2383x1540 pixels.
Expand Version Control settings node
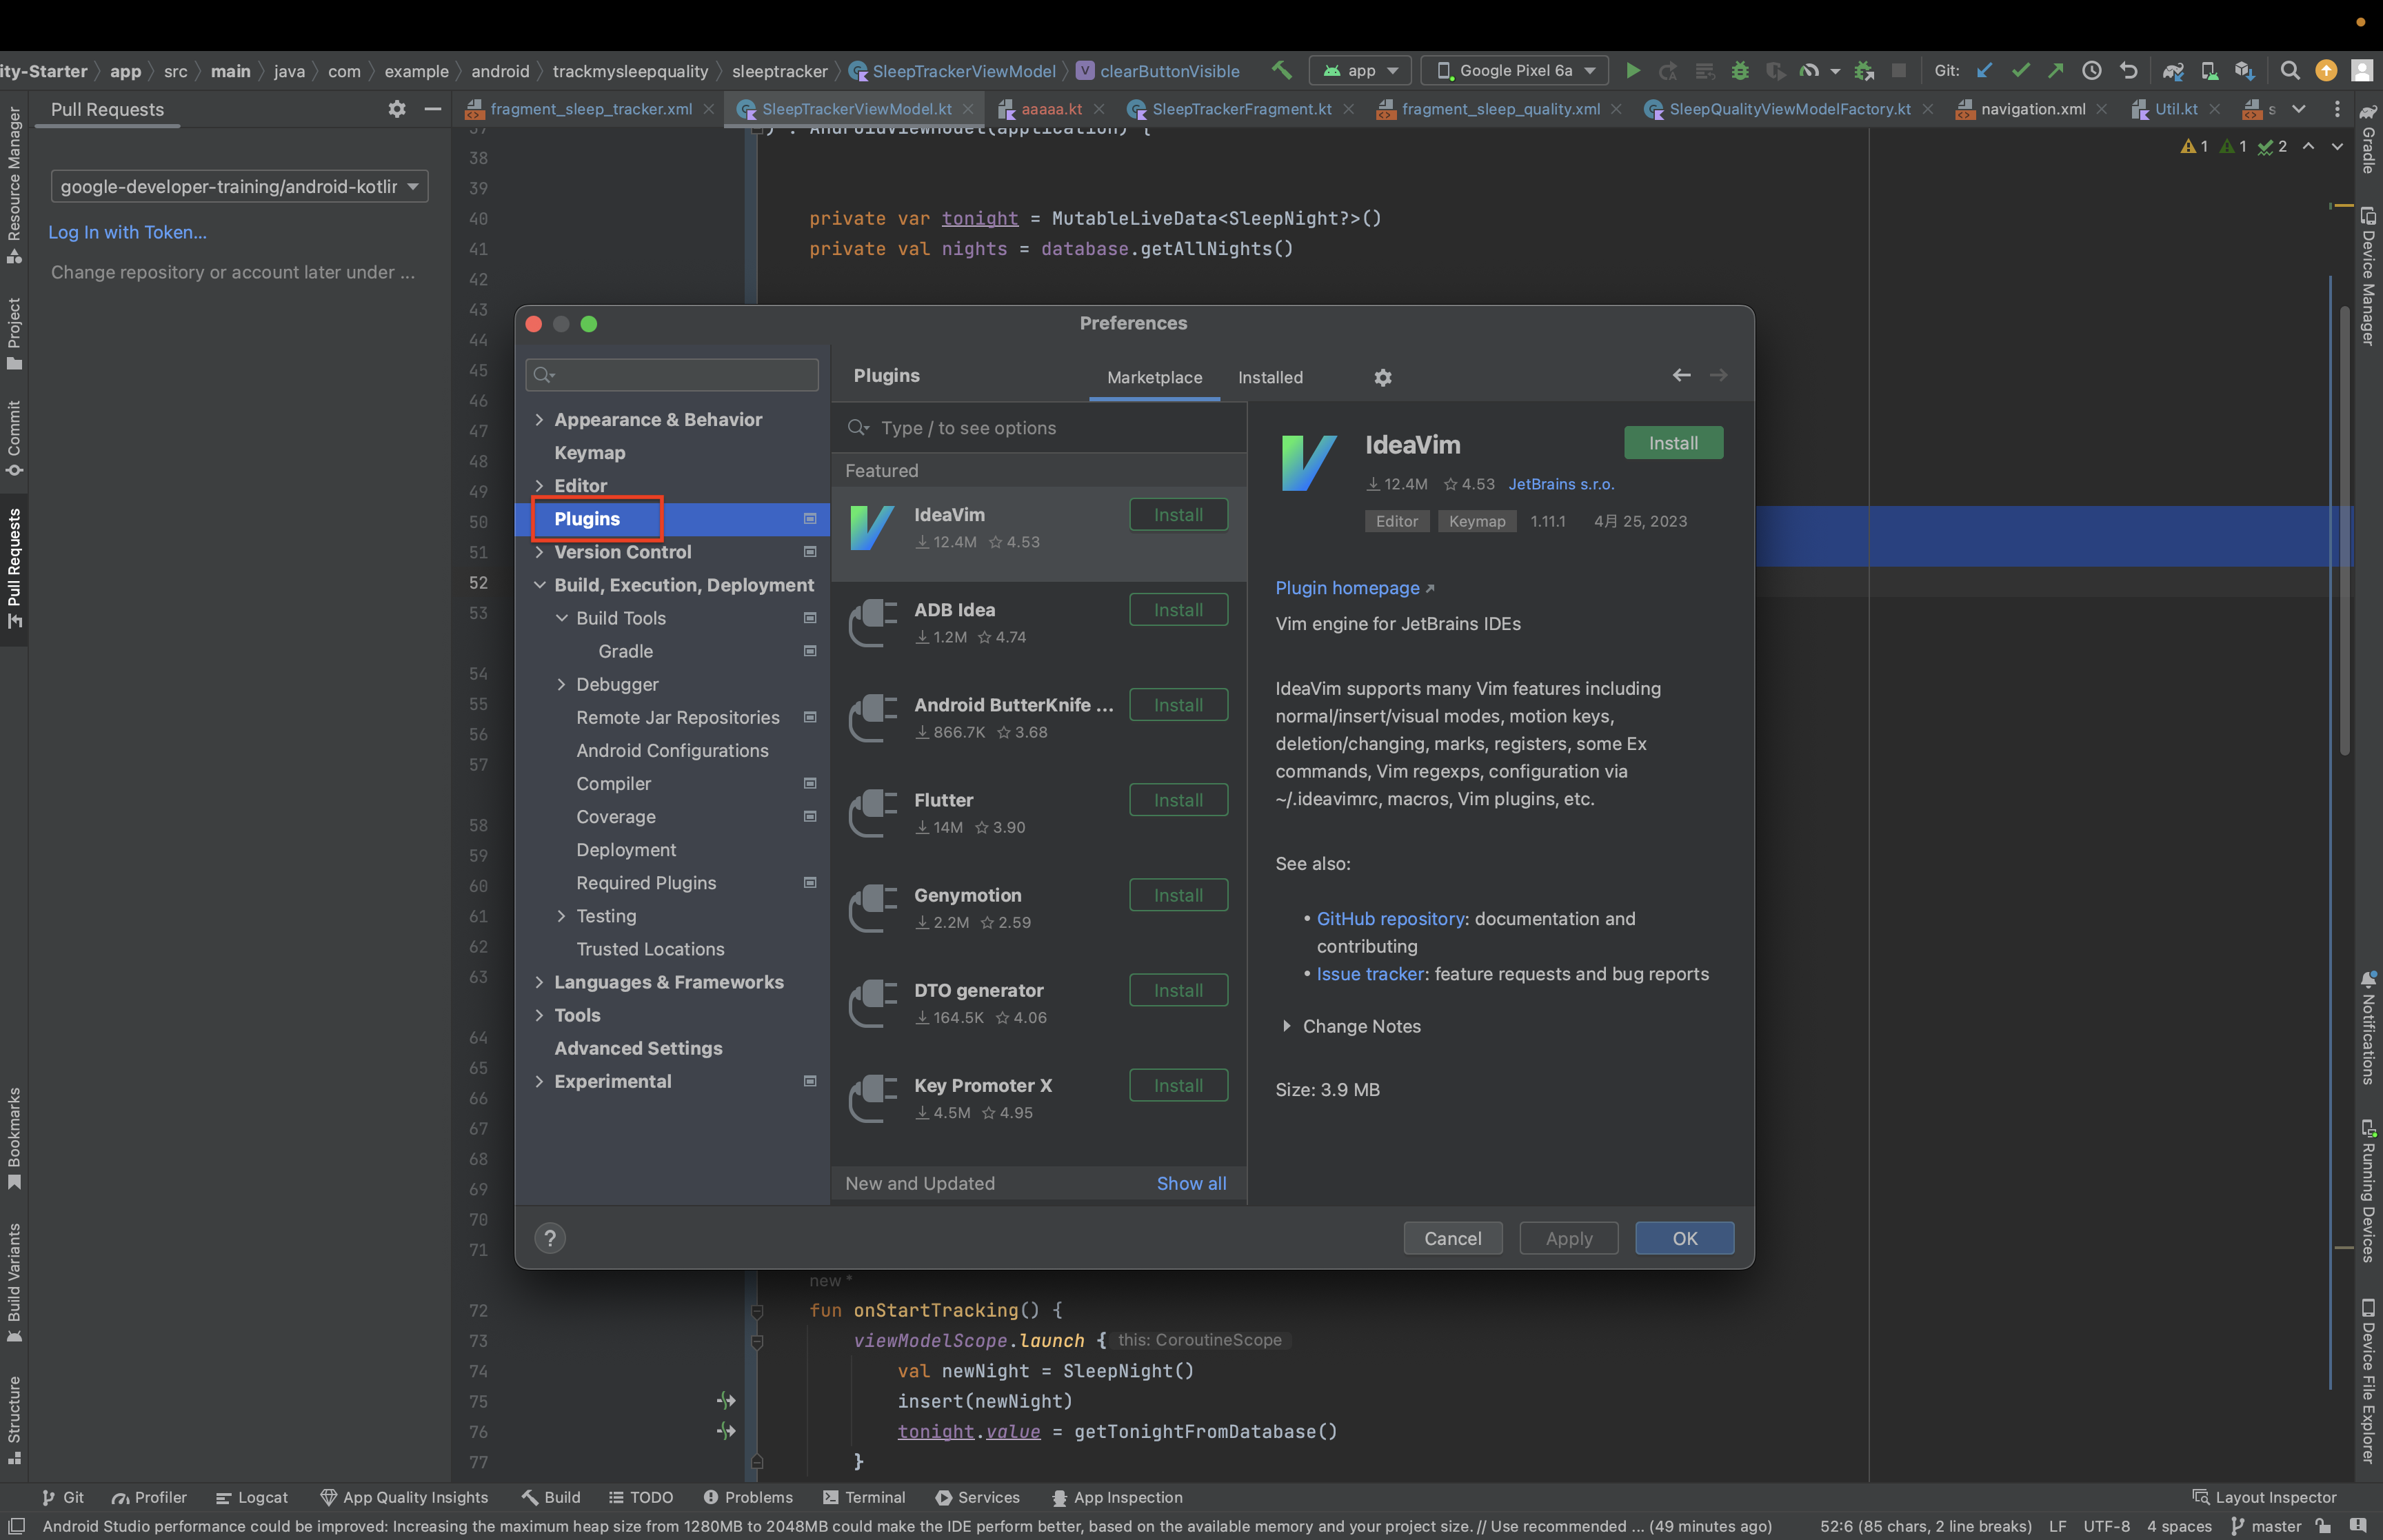[x=540, y=552]
